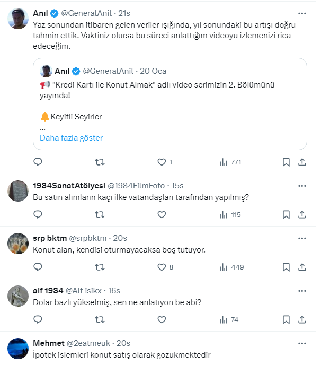Image resolution: width=330 pixels, height=373 pixels.
Task: Share alf_1984's reply
Action: click(x=302, y=319)
